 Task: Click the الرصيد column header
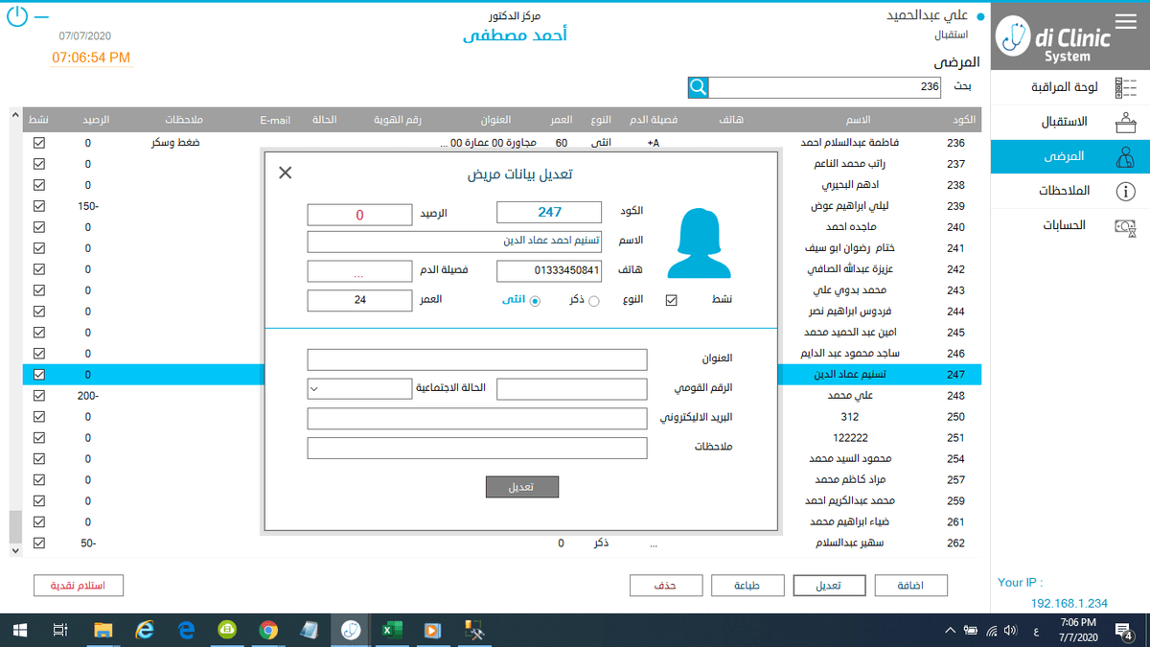pyautogui.click(x=94, y=120)
